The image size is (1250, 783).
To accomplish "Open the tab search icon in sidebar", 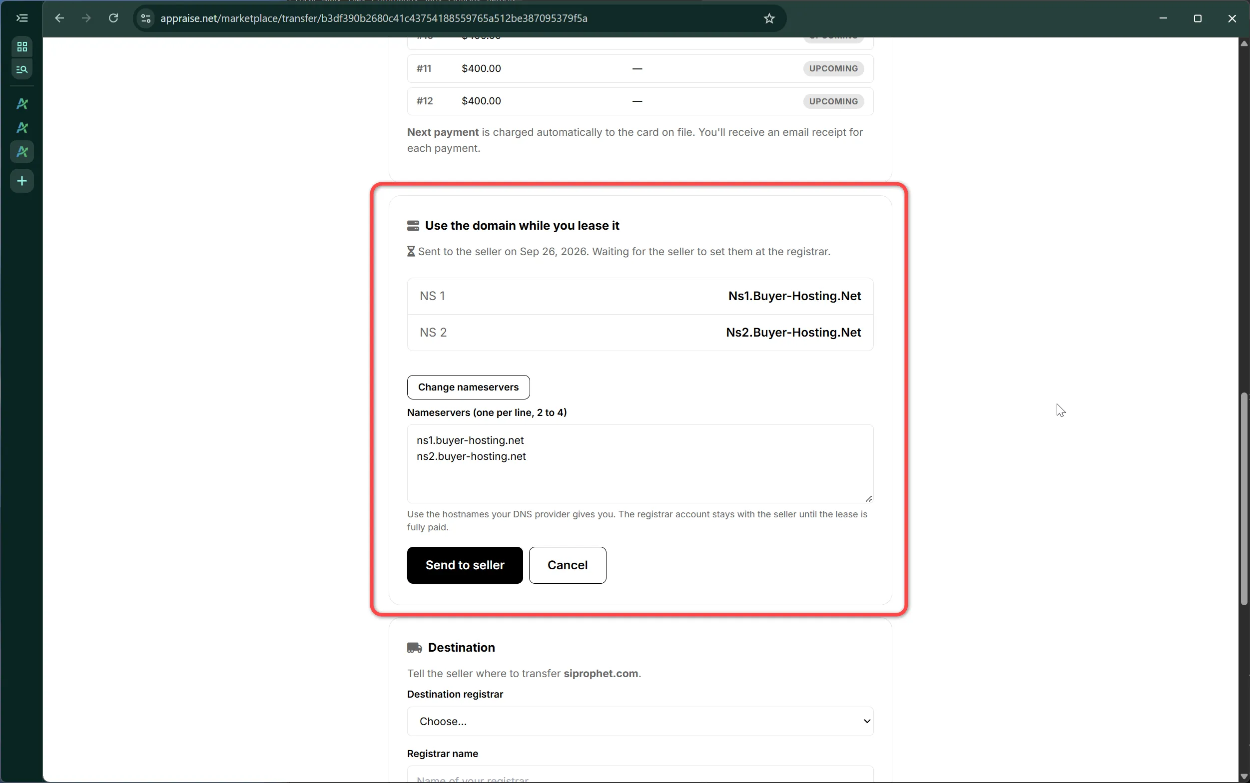I will [22, 69].
